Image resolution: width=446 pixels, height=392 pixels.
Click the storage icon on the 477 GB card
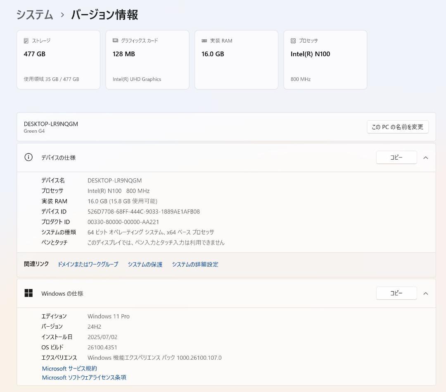tap(26, 41)
